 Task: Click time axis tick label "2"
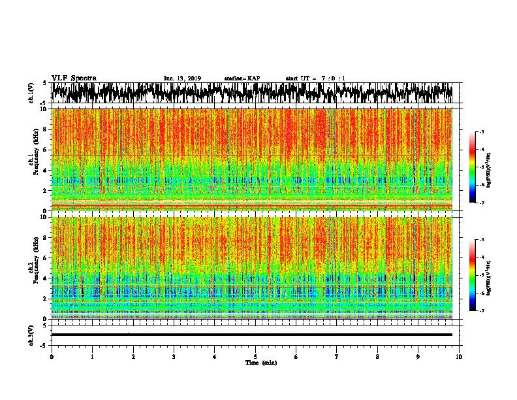[133, 357]
